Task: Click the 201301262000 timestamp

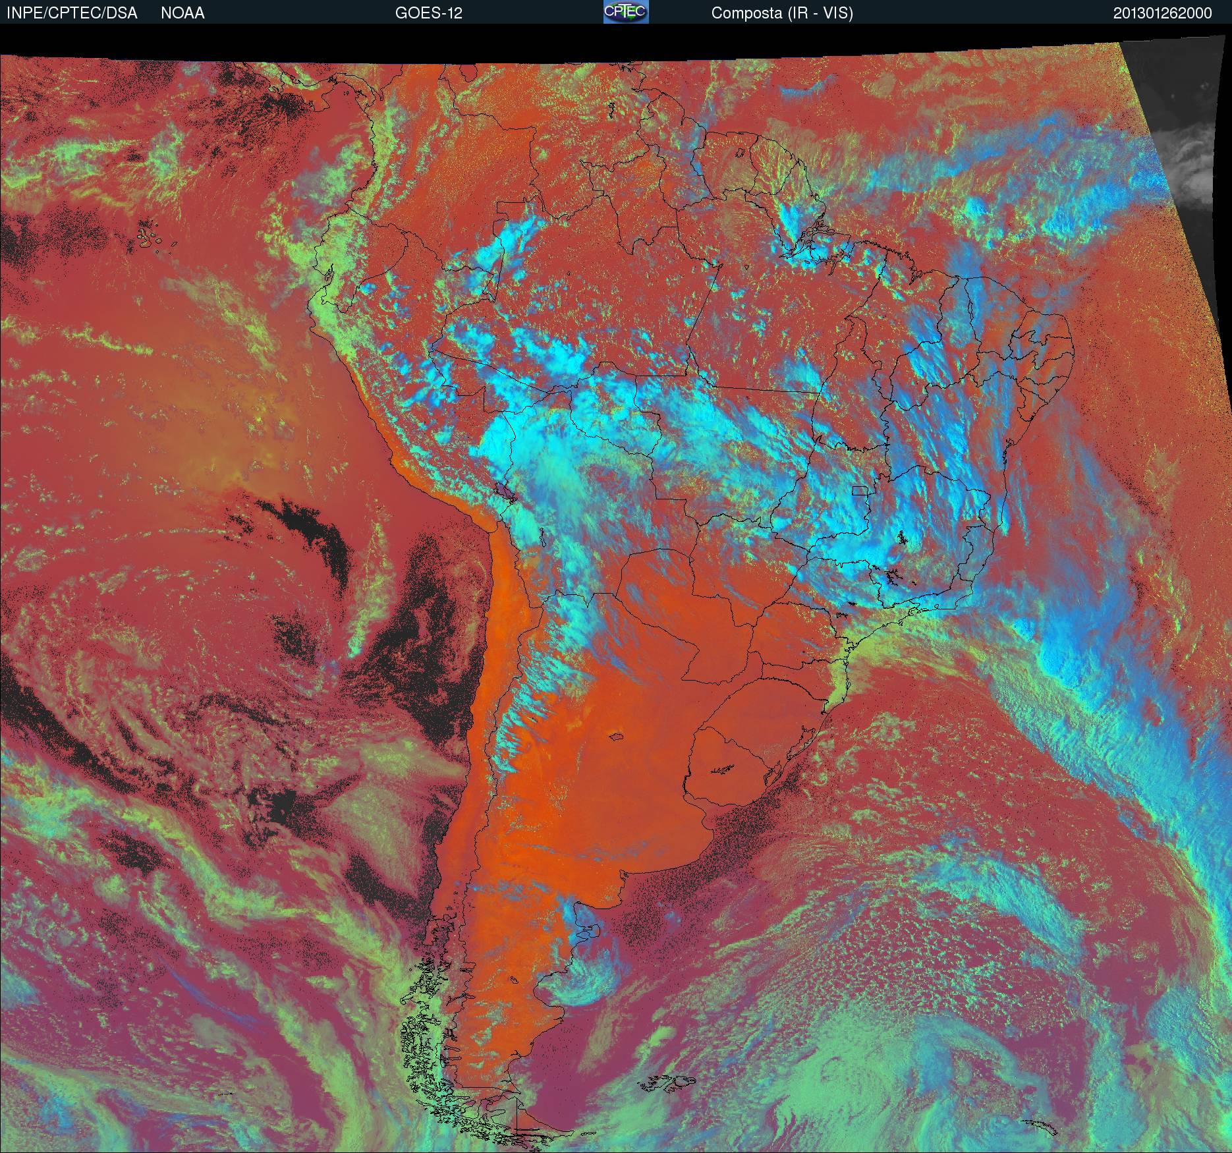Action: (1162, 13)
